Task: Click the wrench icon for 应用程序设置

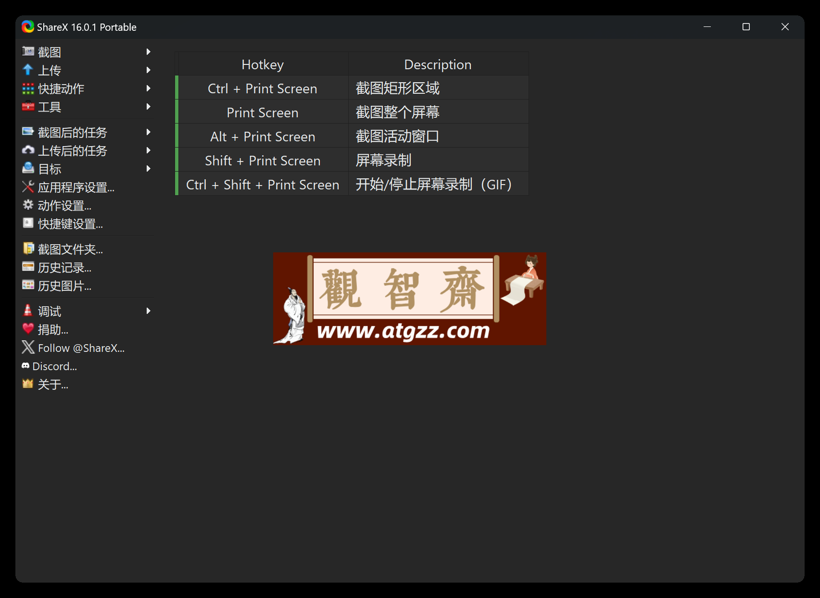Action: pos(28,187)
